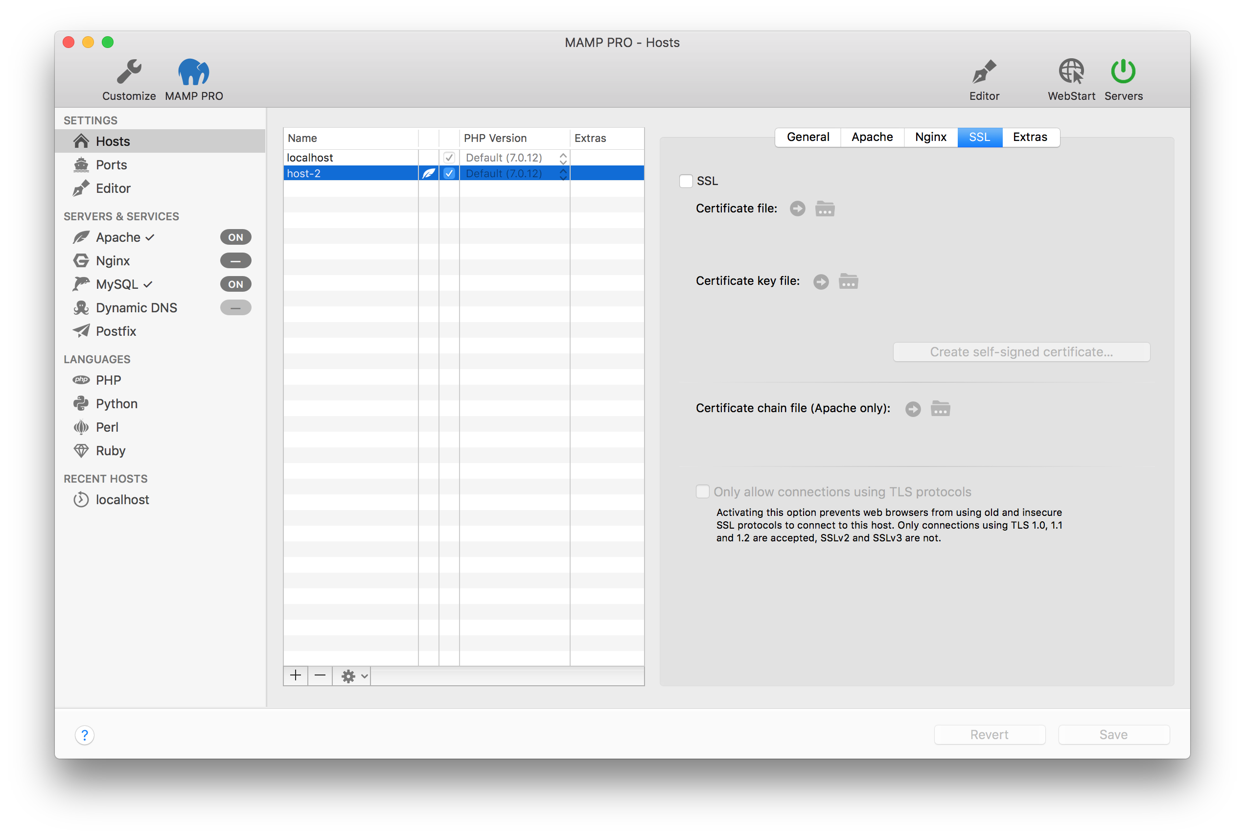Open the gear actions menu below hosts list

pyautogui.click(x=352, y=676)
